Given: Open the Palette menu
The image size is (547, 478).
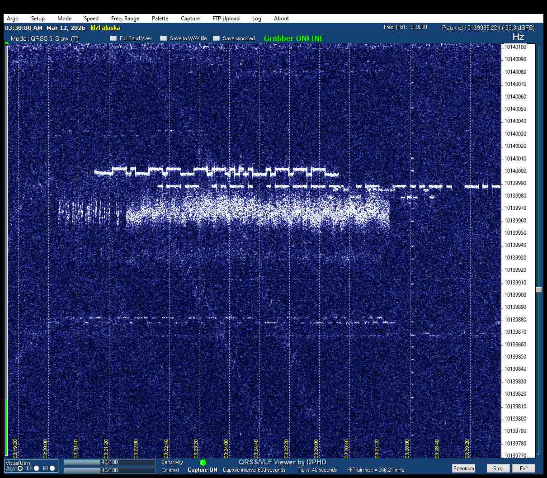Looking at the screenshot, I should [160, 19].
